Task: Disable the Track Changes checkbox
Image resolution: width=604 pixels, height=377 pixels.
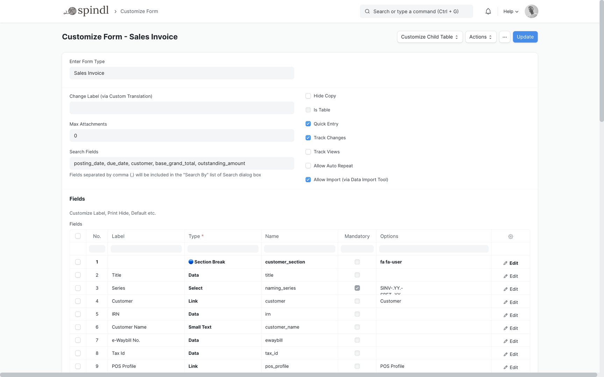Action: tap(308, 138)
